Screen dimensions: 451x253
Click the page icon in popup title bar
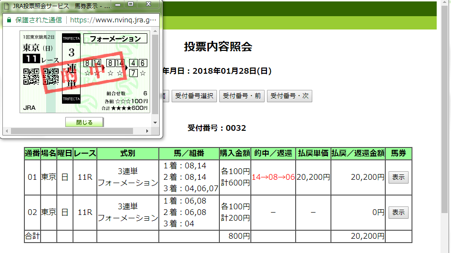[6, 6]
